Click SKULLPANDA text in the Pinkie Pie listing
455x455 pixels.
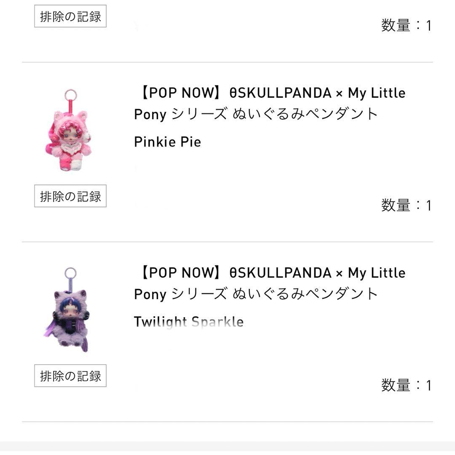[x=284, y=93]
